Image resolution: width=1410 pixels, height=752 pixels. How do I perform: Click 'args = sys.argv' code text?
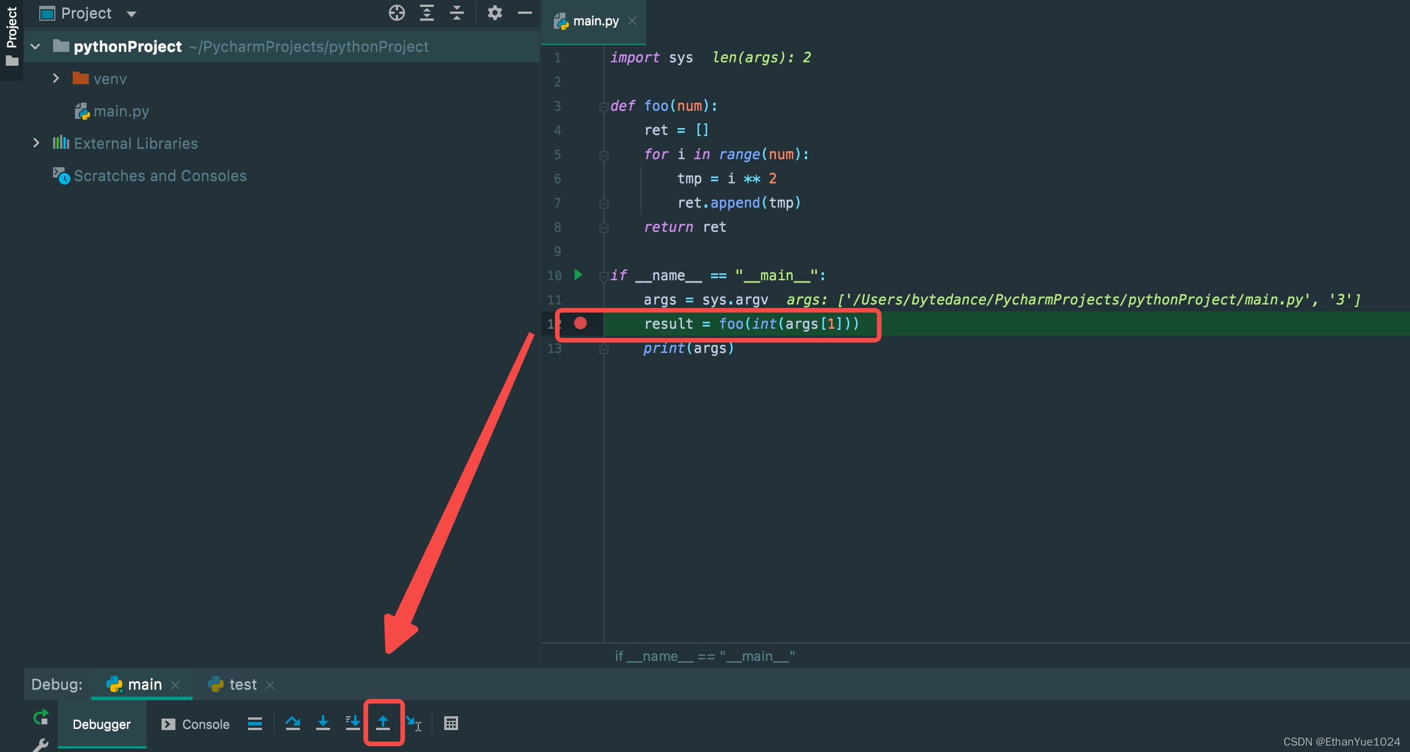706,300
